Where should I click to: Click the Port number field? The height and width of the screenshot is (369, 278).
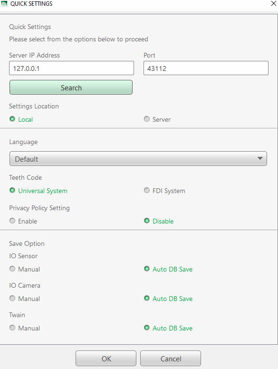(x=206, y=68)
